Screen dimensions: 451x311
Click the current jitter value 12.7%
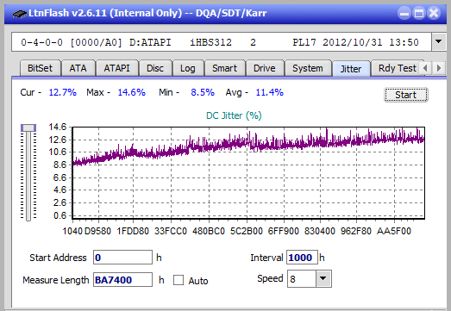click(x=62, y=92)
